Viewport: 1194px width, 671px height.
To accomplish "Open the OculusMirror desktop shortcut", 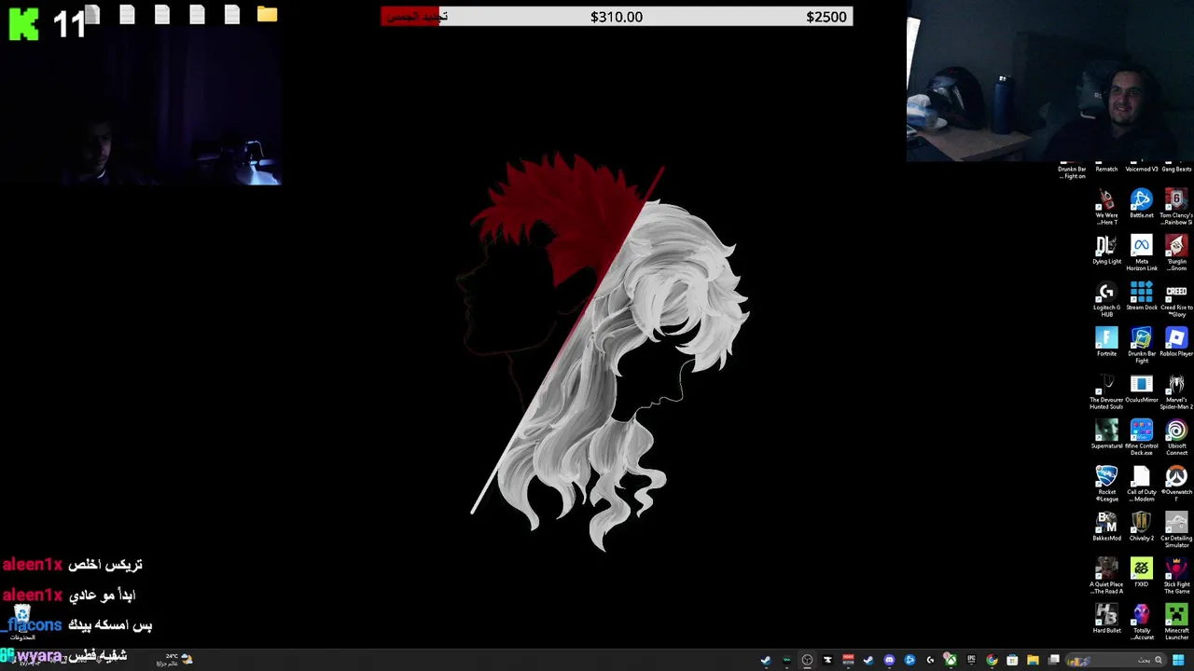I will pyautogui.click(x=1141, y=389).
